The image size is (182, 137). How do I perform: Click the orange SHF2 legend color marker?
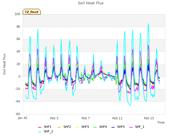[59, 127]
